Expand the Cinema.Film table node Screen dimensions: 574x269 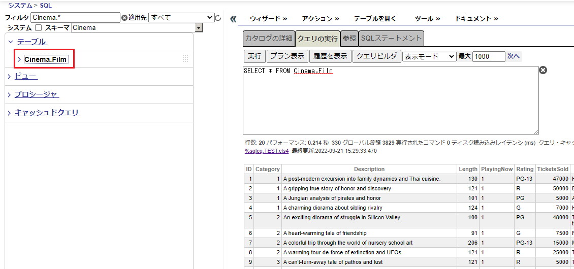pos(19,59)
